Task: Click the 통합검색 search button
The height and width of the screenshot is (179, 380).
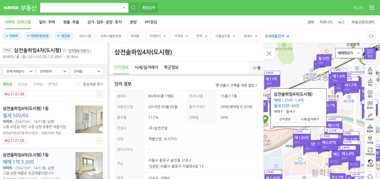Action: click(148, 7)
